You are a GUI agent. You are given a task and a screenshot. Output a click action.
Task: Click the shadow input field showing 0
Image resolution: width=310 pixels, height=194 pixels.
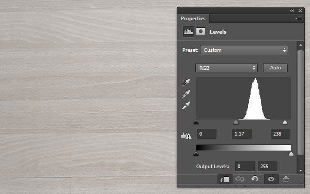pyautogui.click(x=207, y=134)
